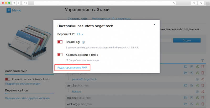210x108 pixels.
Task: Toggle the Safari sidebar button
Action: (x=25, y=3)
